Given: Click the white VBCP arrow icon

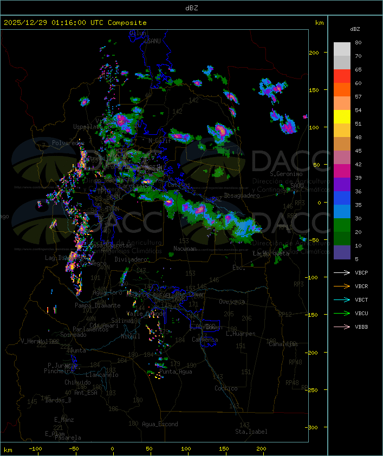Looking at the screenshot, I should coord(342,272).
